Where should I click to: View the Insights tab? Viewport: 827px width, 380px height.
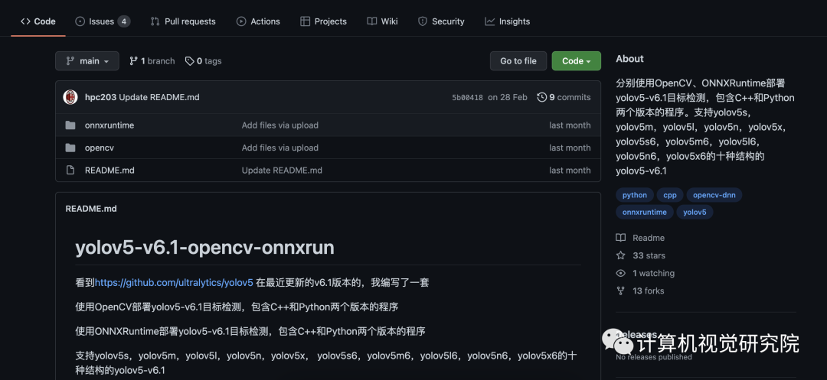pos(508,21)
